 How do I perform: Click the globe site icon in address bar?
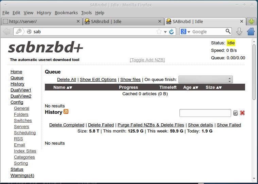pyautogui.click(x=29, y=32)
